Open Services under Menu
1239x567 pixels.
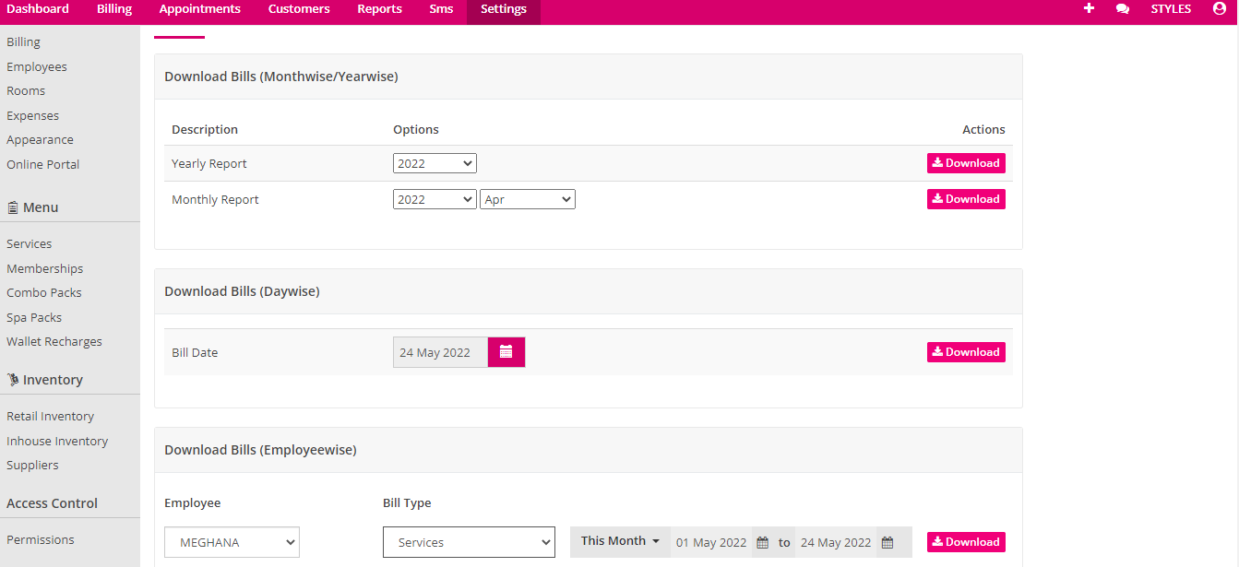click(30, 243)
